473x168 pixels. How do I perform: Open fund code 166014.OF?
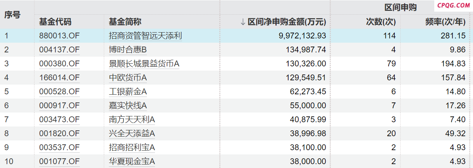coord(59,78)
